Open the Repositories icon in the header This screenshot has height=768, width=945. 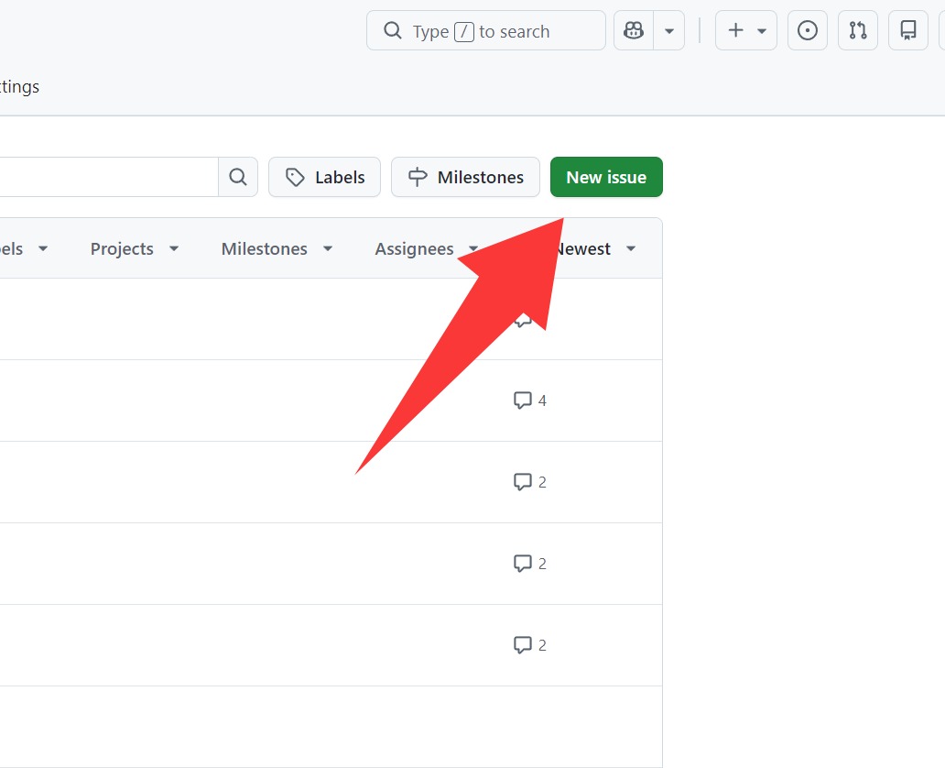point(908,31)
